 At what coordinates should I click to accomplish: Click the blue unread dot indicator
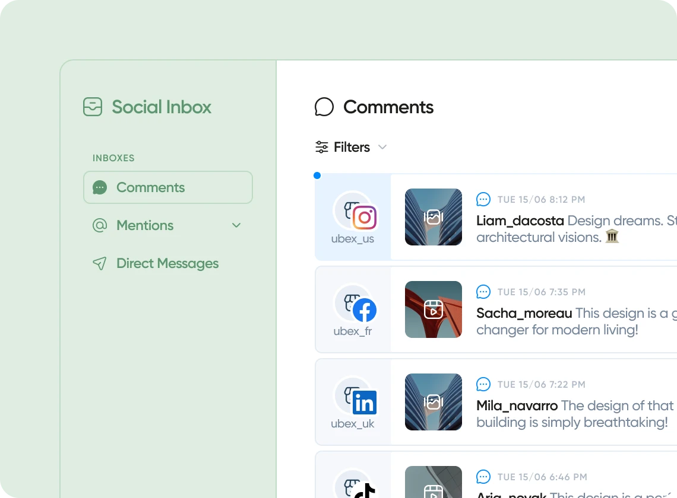317,175
